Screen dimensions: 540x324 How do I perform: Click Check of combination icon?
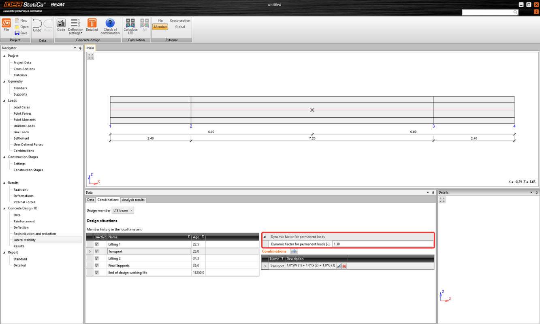110,23
